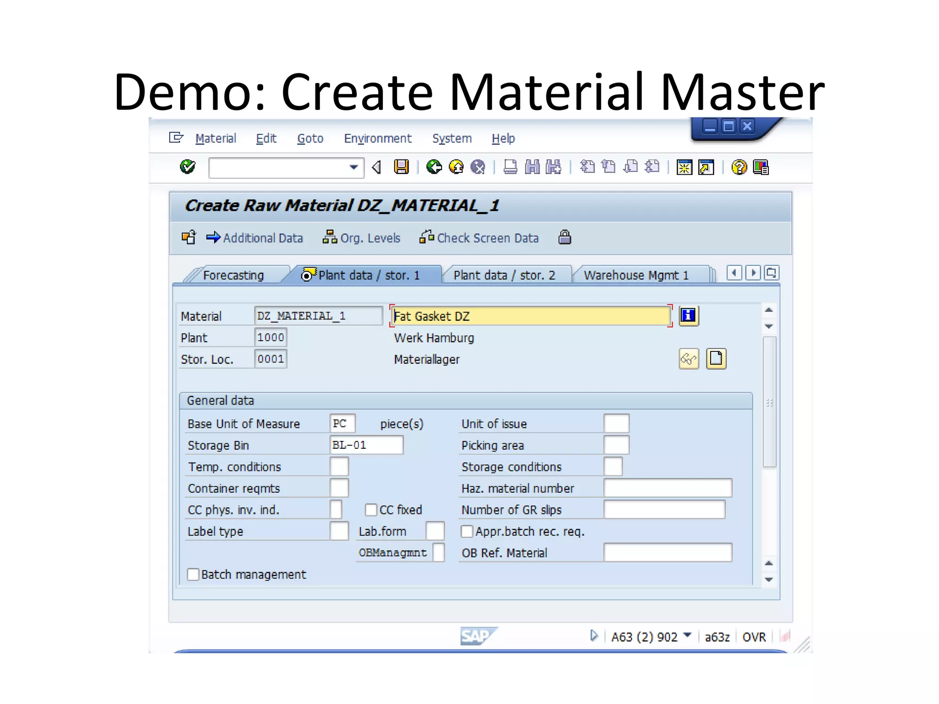Click the Haz. material number field
This screenshot has height=704, width=939.
coord(668,488)
